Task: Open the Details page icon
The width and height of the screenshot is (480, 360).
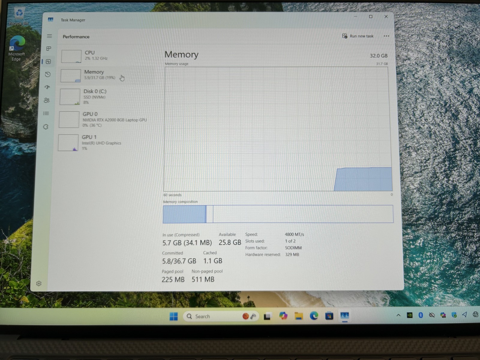Action: pos(46,113)
